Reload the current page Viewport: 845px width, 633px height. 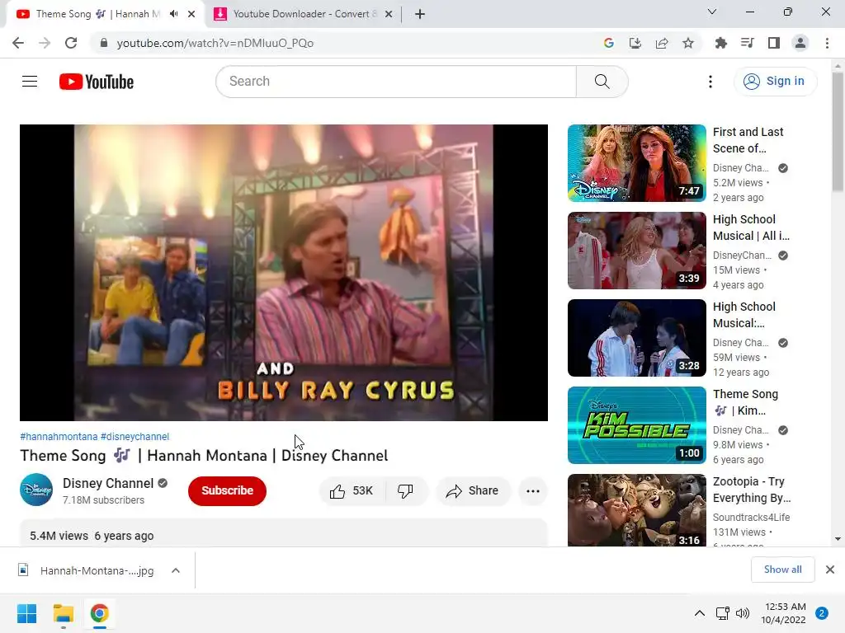(71, 43)
